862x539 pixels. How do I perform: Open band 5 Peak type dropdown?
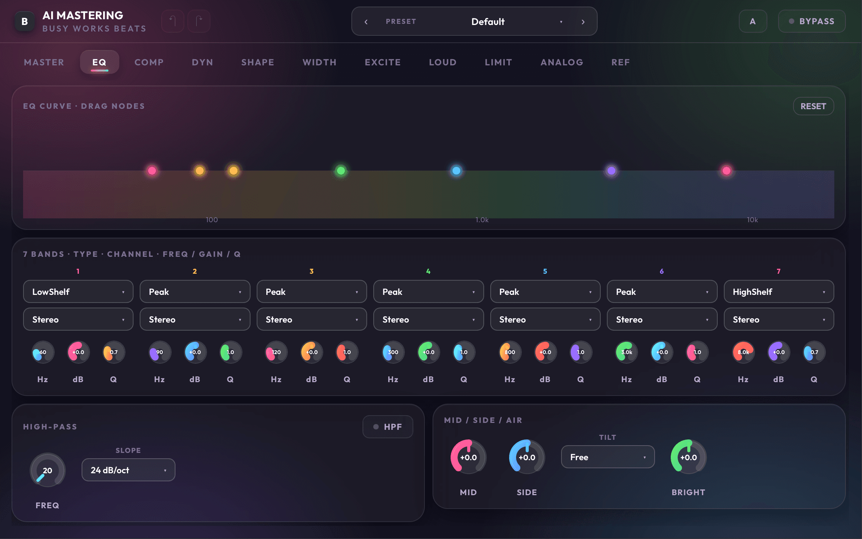pyautogui.click(x=545, y=292)
